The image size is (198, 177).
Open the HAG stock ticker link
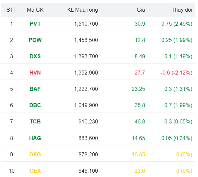point(35,138)
